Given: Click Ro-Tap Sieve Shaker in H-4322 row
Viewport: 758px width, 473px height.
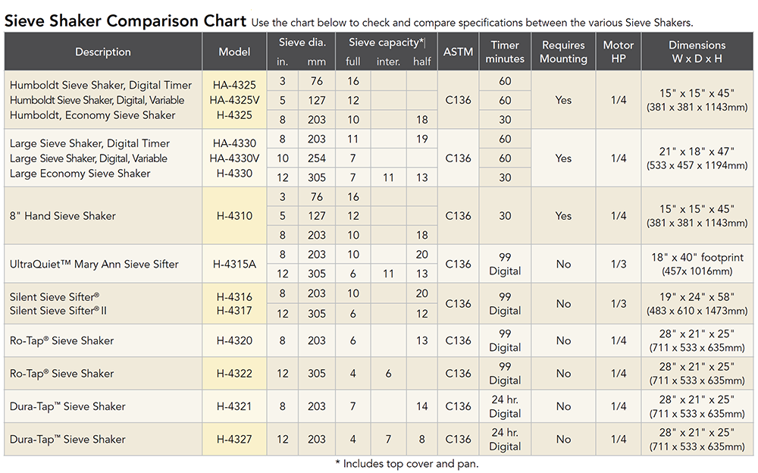Looking at the screenshot, I should click(x=62, y=374).
